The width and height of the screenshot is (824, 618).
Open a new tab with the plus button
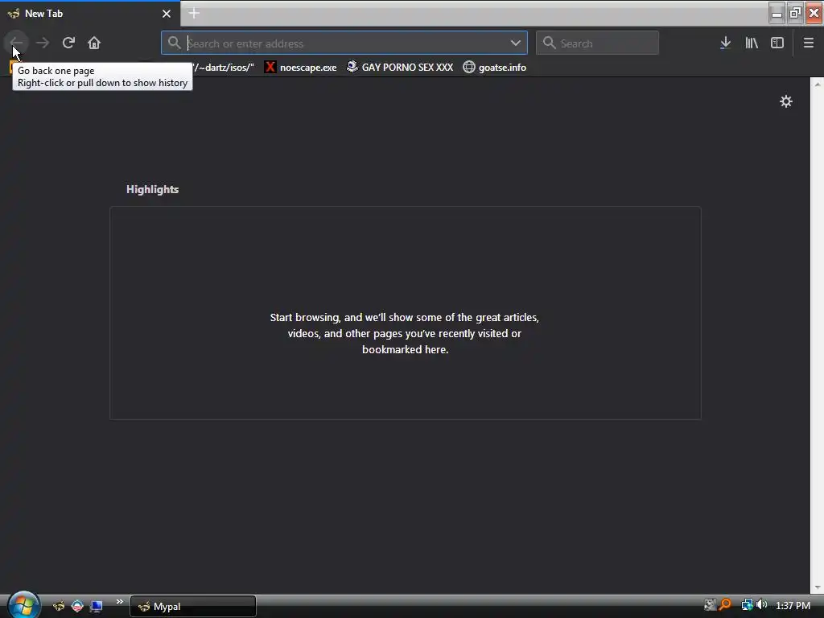click(x=194, y=14)
